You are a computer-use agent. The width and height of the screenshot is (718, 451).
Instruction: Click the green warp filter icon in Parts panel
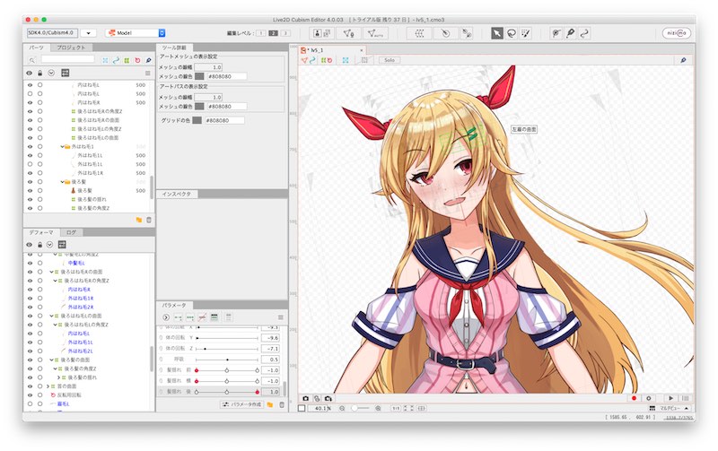click(127, 60)
